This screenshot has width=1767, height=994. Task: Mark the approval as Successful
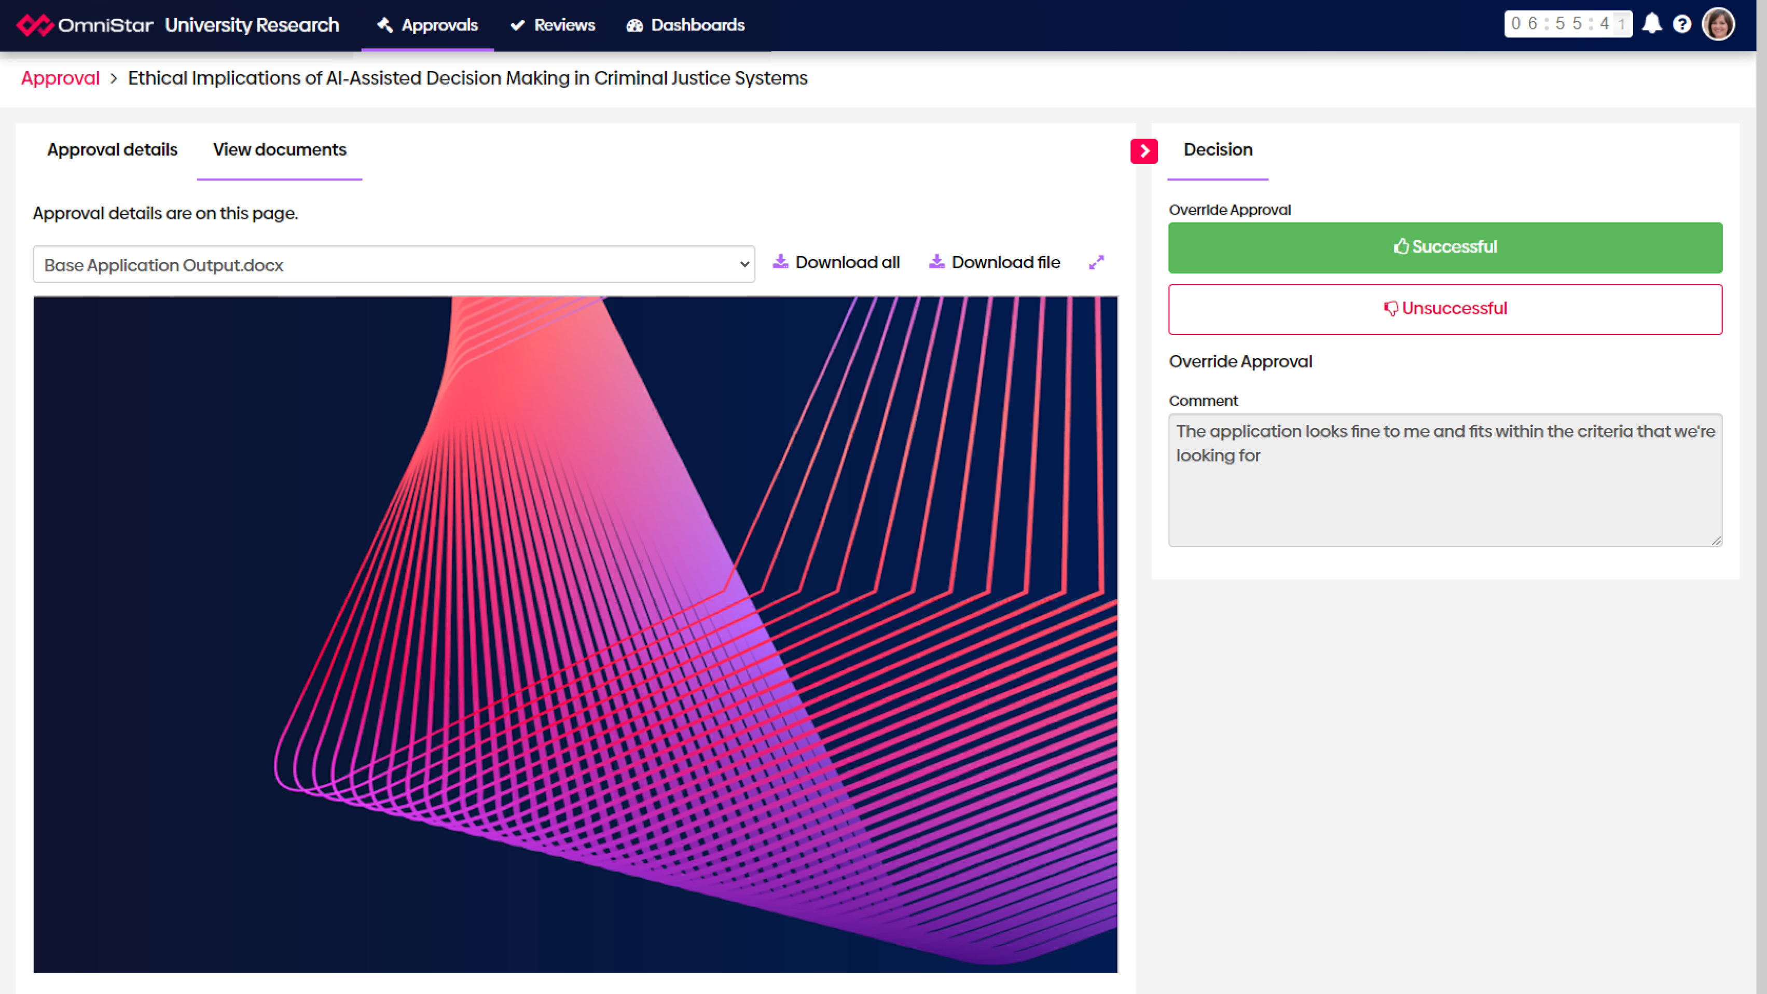pyautogui.click(x=1445, y=247)
